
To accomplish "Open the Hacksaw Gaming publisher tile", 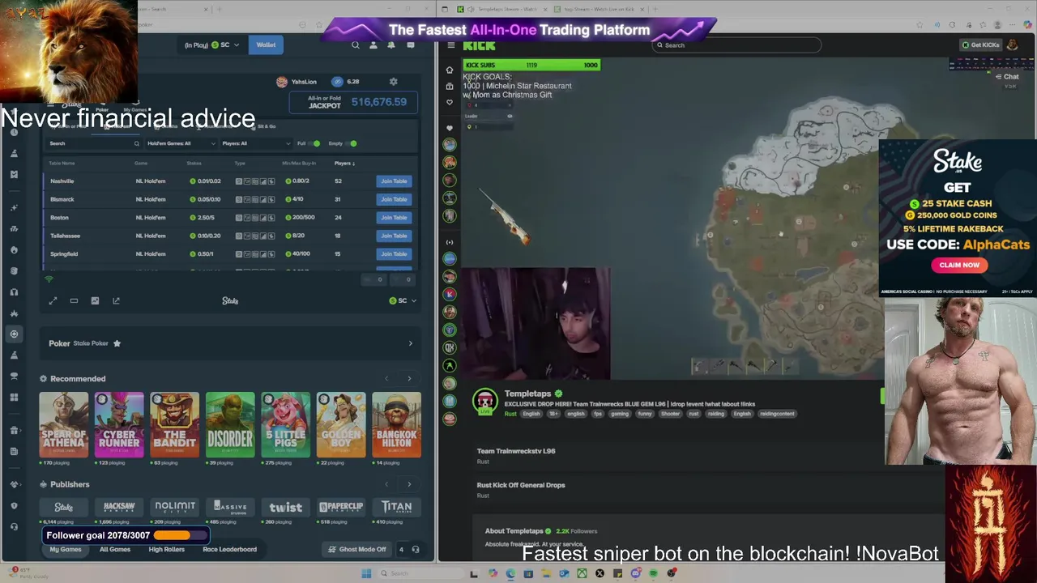I will click(119, 507).
